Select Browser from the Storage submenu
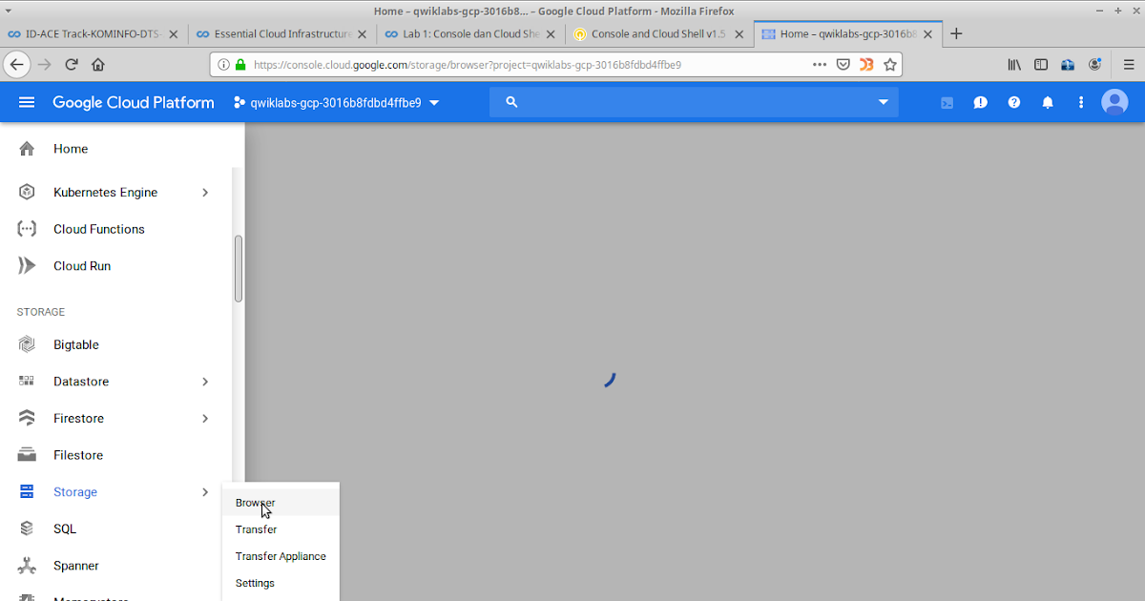Image resolution: width=1145 pixels, height=601 pixels. pos(255,503)
